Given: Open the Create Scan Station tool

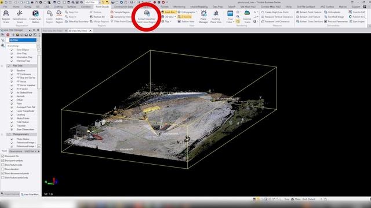Looking at the screenshot, I should click(x=35, y=17).
